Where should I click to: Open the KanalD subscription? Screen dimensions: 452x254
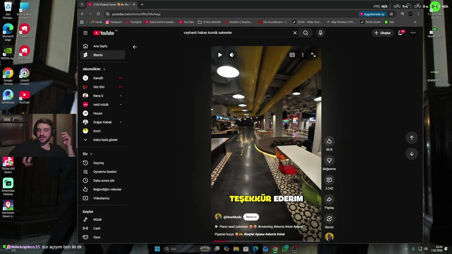coord(103,78)
